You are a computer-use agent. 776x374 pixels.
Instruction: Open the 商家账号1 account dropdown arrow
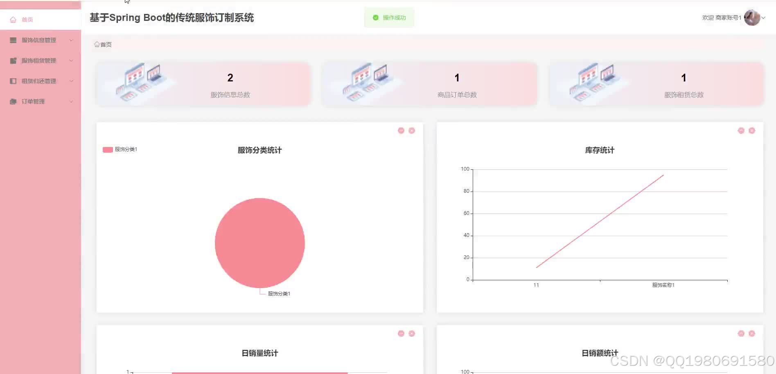point(764,18)
